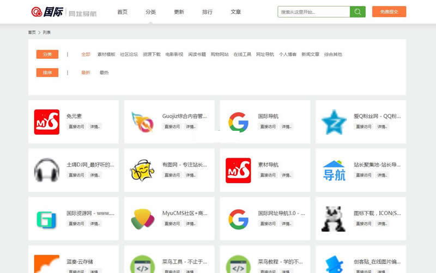Click the orange 免费提交 button

(389, 11)
